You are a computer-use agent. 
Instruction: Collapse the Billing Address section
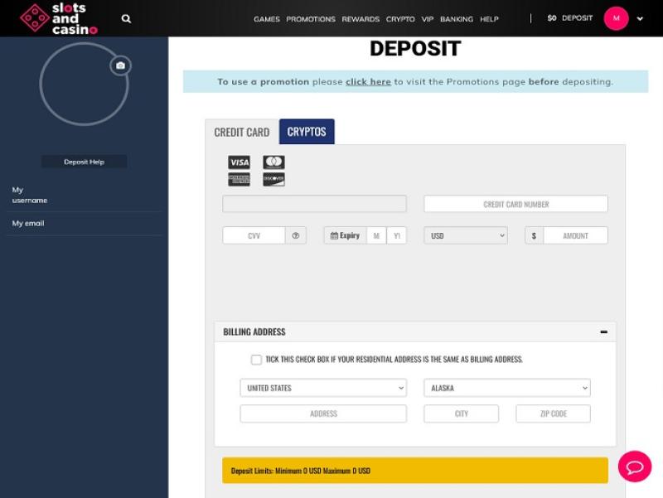click(604, 331)
